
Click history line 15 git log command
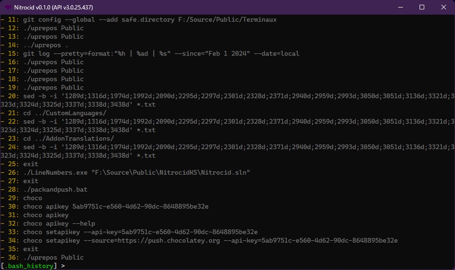point(161,53)
